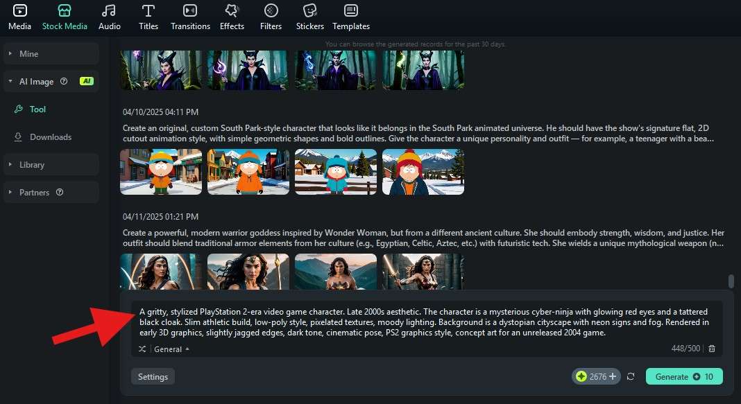Open the Settings button
741x404 pixels.
[x=153, y=376]
